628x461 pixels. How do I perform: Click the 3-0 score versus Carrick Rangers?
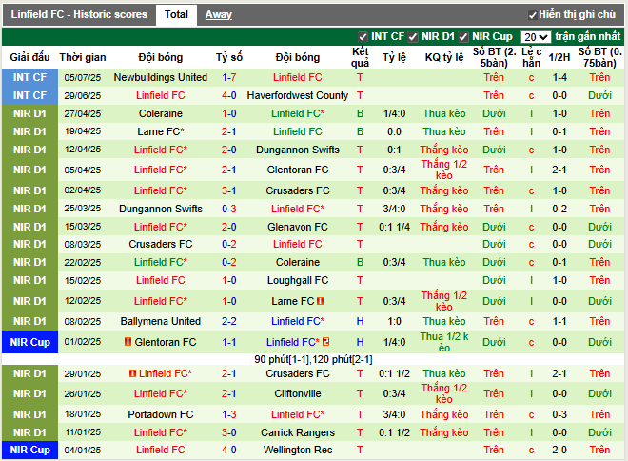point(229,432)
